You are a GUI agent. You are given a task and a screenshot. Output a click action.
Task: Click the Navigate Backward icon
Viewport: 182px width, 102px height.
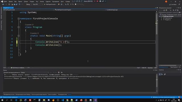pyautogui.click(x=3, y=5)
